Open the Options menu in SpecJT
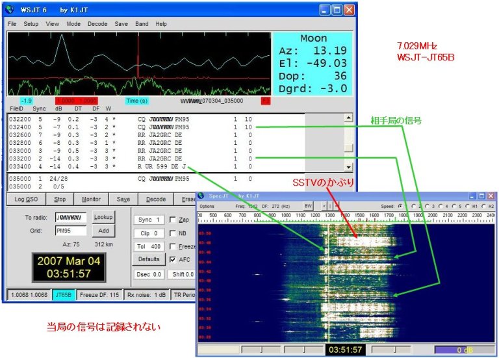 click(x=207, y=206)
